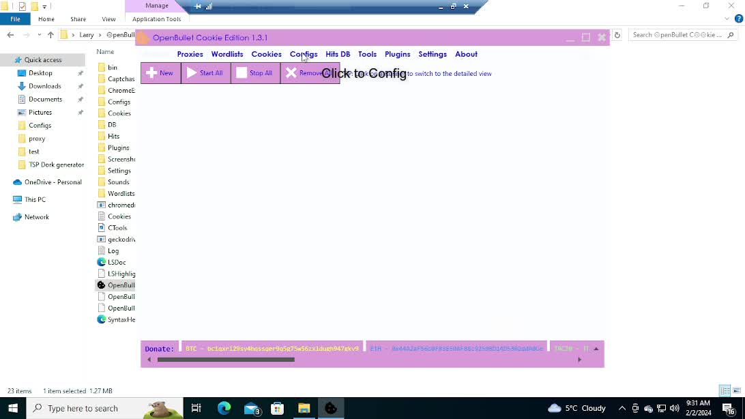Collapse the Donate bar with its arrow
The image size is (745, 419).
click(595, 348)
